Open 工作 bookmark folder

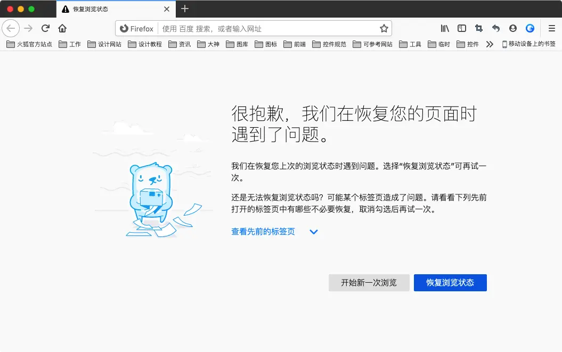click(x=70, y=44)
